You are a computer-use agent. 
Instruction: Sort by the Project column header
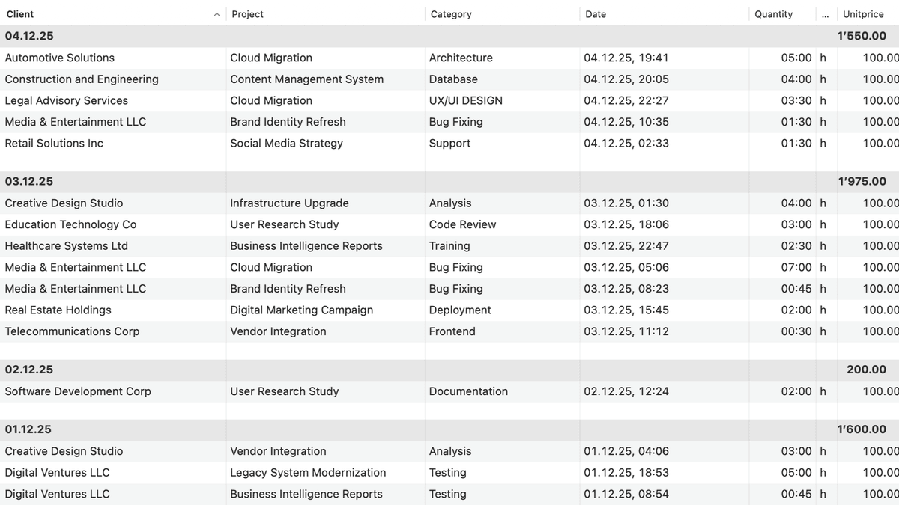point(247,13)
